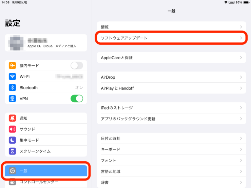
Task: Open 言語と地域 settings row
Action: click(171, 171)
